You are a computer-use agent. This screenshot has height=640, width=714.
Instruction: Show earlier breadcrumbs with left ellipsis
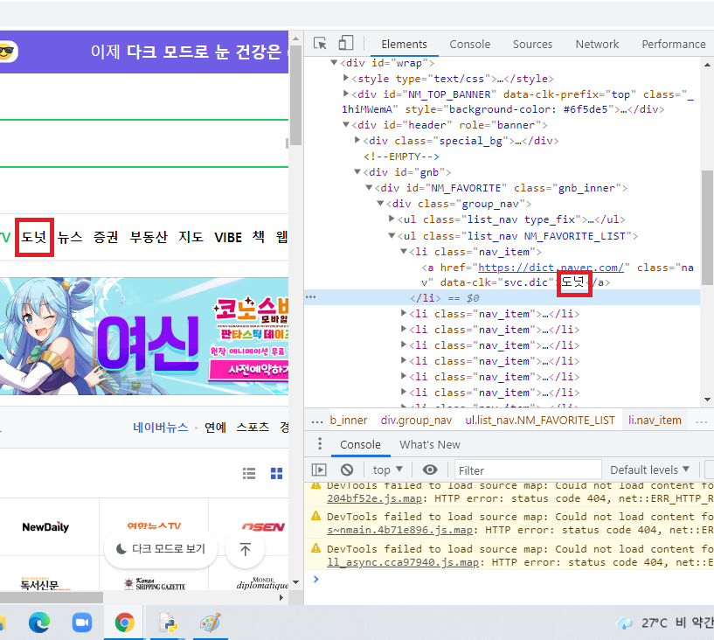click(317, 421)
